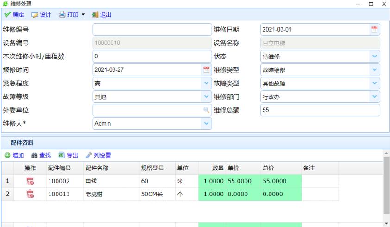Viewport: 390px width, 227px height.
Task: Expand the 状态 dropdown list
Action: pos(374,57)
